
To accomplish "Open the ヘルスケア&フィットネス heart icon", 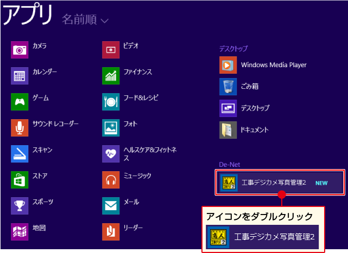I will [x=111, y=154].
